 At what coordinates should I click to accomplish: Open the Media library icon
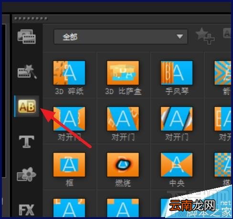point(27,37)
